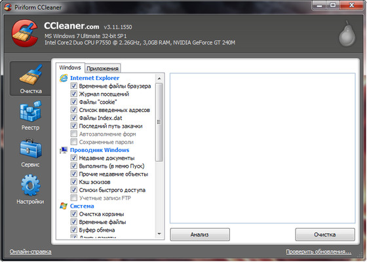Viewport: 367px width, 262px height.
Task: Uncheck Временные файлы браузера
Action: click(x=73, y=86)
